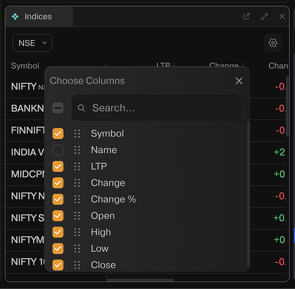
Task: Close the Choose Columns dialog
Action: pos(239,81)
